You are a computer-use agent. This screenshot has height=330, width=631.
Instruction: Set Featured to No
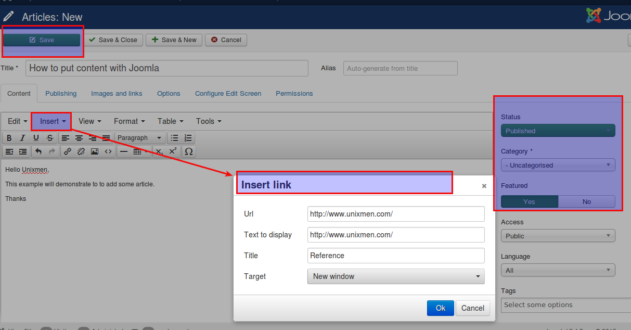pyautogui.click(x=587, y=201)
